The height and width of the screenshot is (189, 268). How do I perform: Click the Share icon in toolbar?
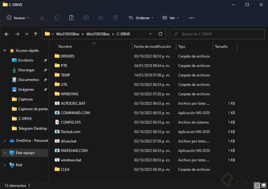pos(101,18)
